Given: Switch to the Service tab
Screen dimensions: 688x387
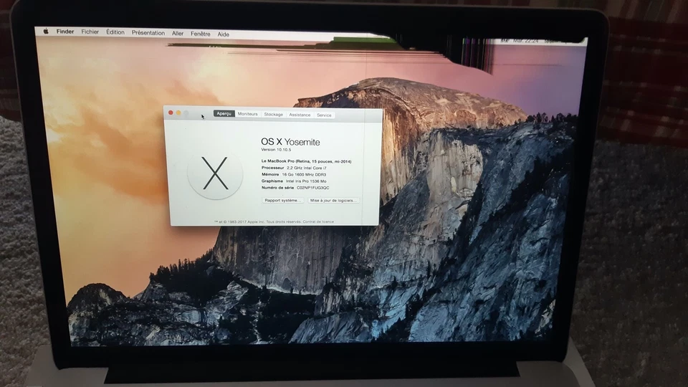Looking at the screenshot, I should [324, 115].
